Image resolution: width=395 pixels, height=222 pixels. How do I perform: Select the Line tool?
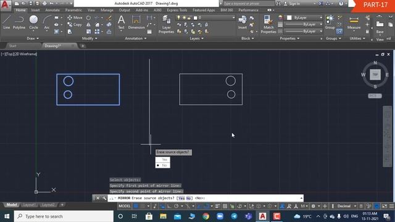tap(7, 22)
